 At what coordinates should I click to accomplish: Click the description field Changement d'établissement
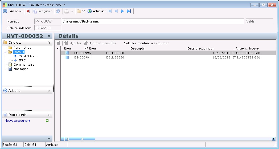(x=153, y=21)
